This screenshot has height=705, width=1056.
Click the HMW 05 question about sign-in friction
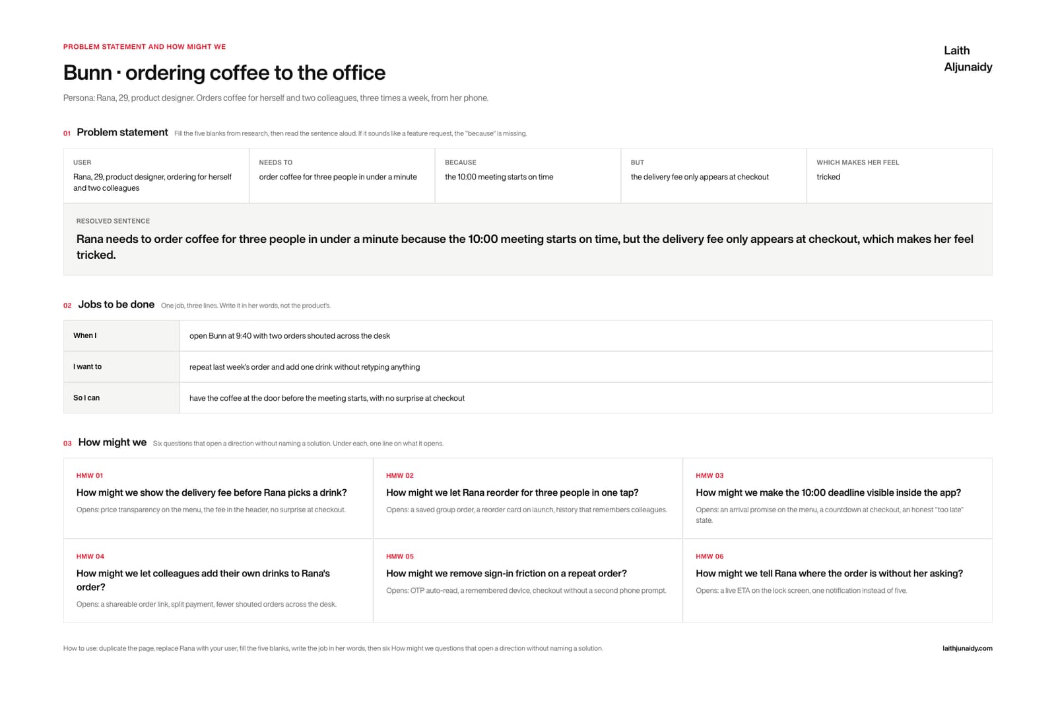pyautogui.click(x=506, y=574)
